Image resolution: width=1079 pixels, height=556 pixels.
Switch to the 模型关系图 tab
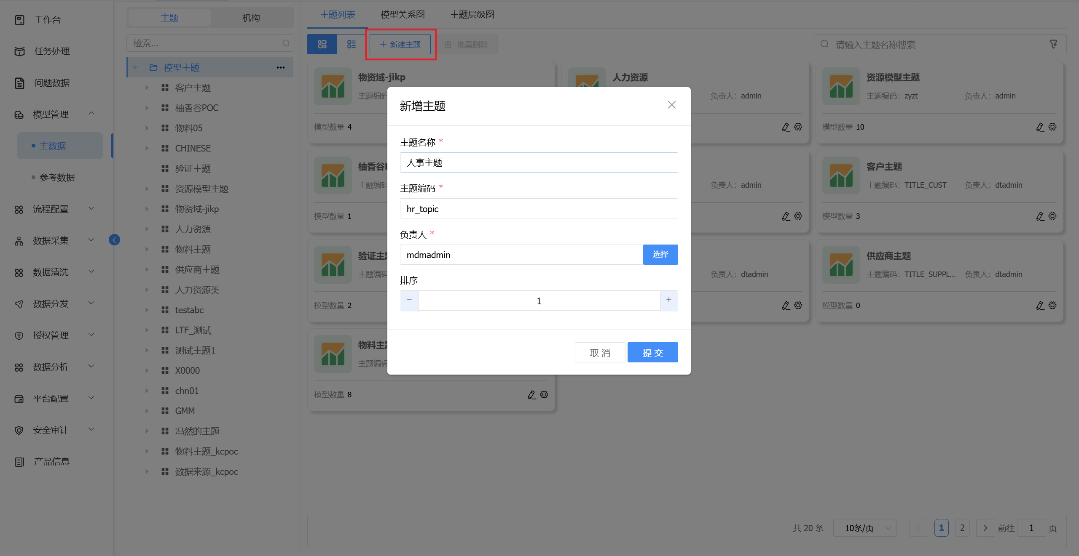pyautogui.click(x=402, y=15)
